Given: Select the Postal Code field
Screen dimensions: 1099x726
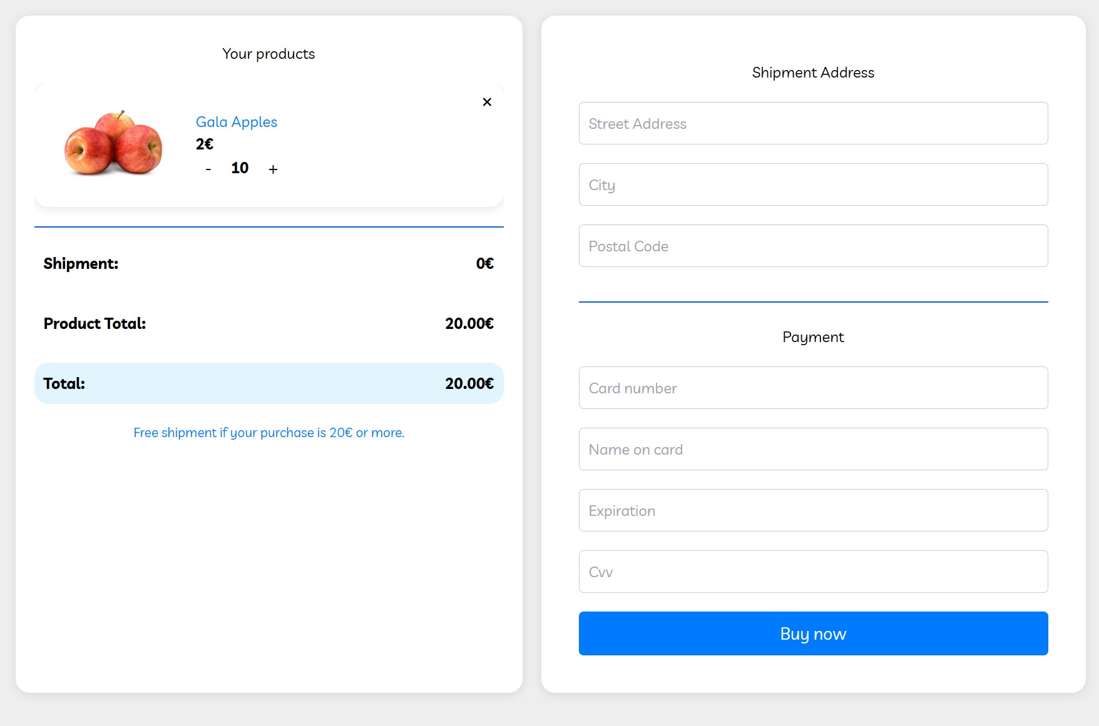Looking at the screenshot, I should tap(813, 246).
